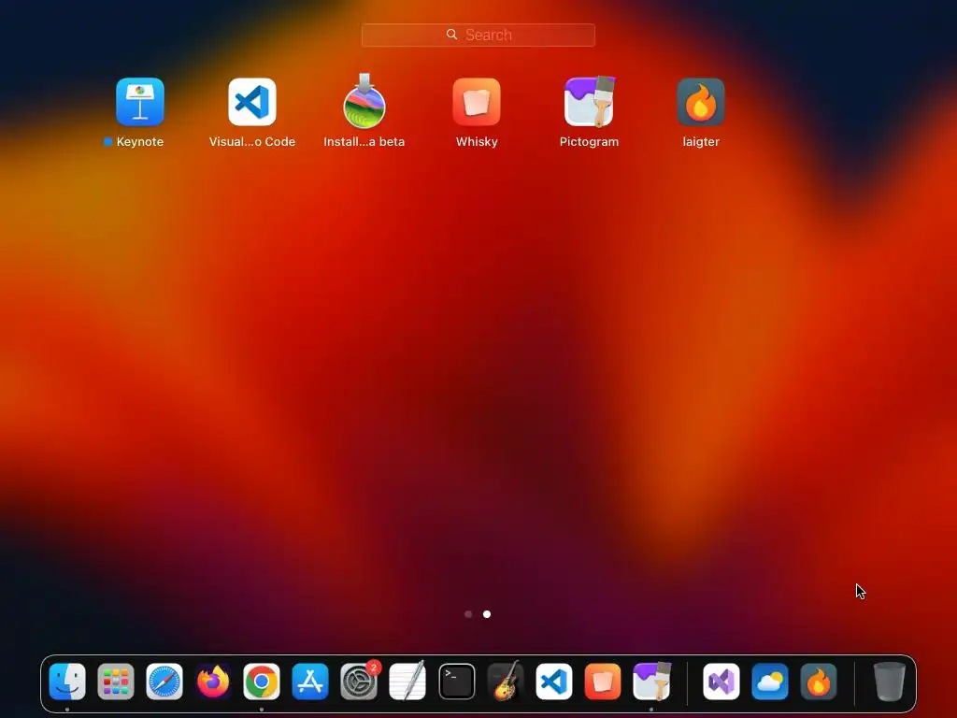This screenshot has height=718, width=957.
Task: Switch to the first Launchpad page dot
Action: [468, 614]
